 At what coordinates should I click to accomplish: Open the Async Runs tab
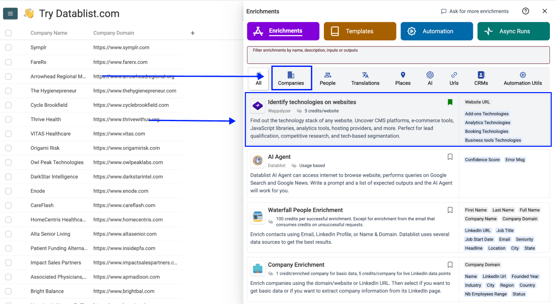[513, 31]
